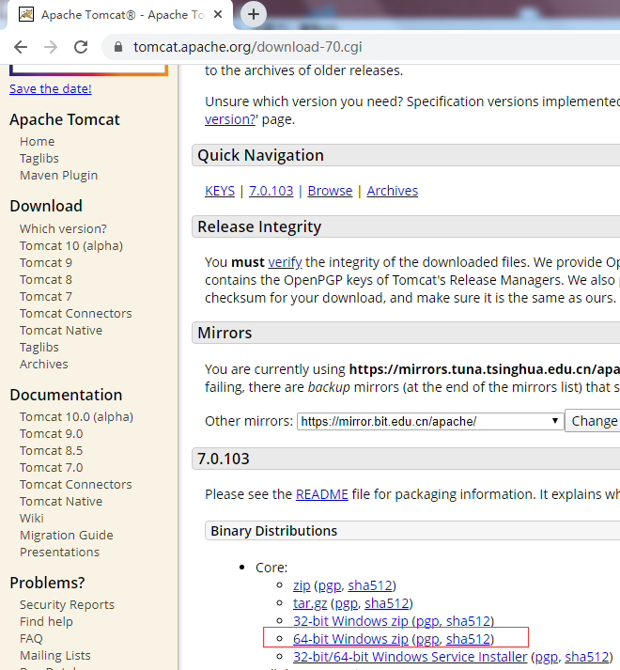Open Tomcat Native under Download
The height and width of the screenshot is (670, 620).
point(61,330)
